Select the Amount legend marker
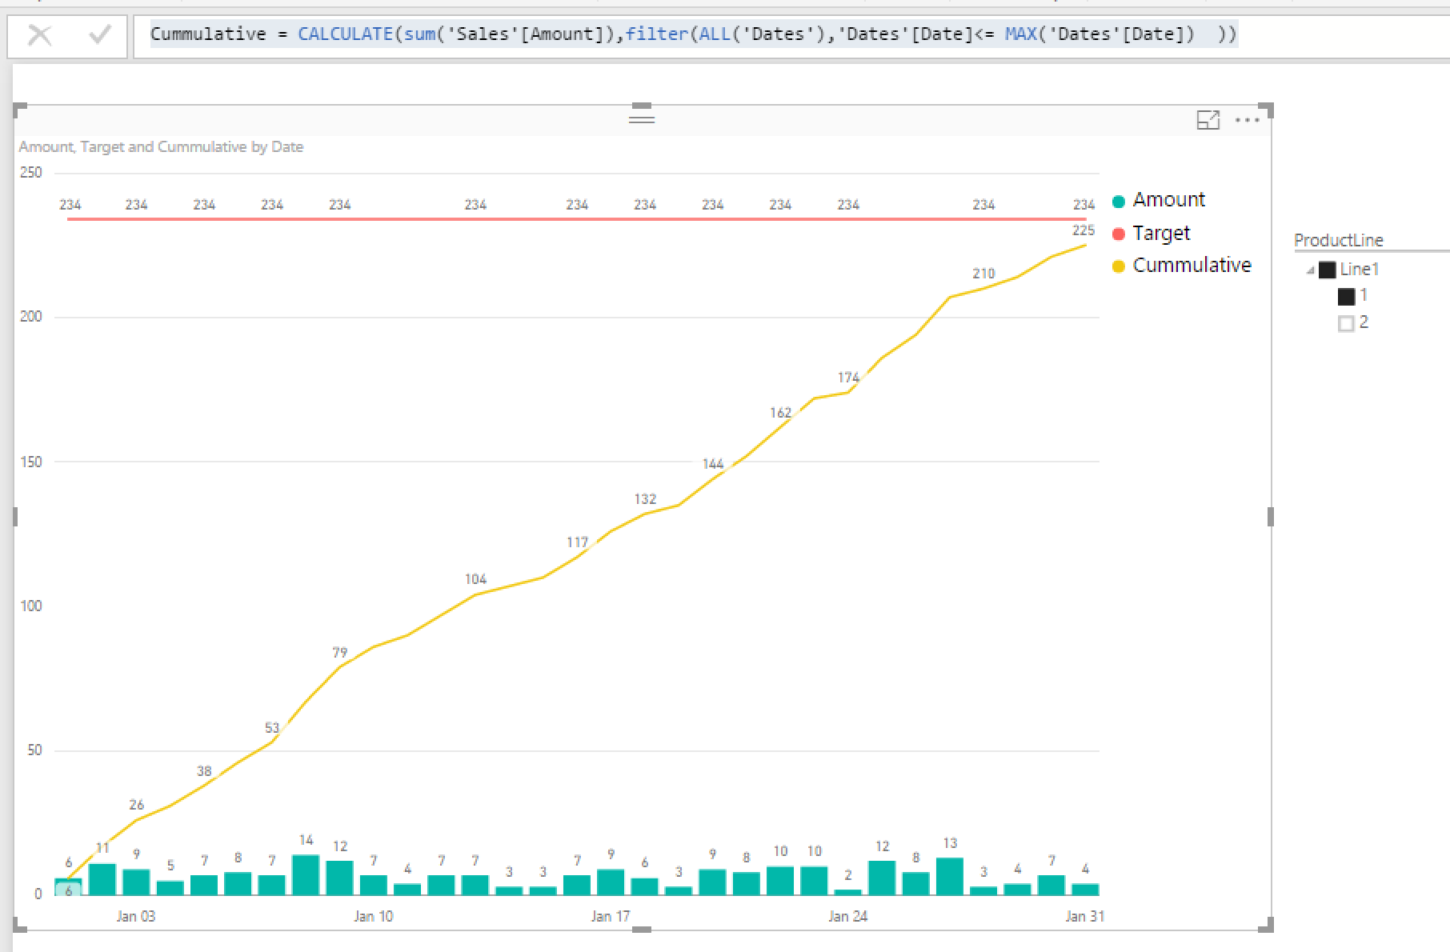Image resolution: width=1450 pixels, height=952 pixels. [1119, 201]
